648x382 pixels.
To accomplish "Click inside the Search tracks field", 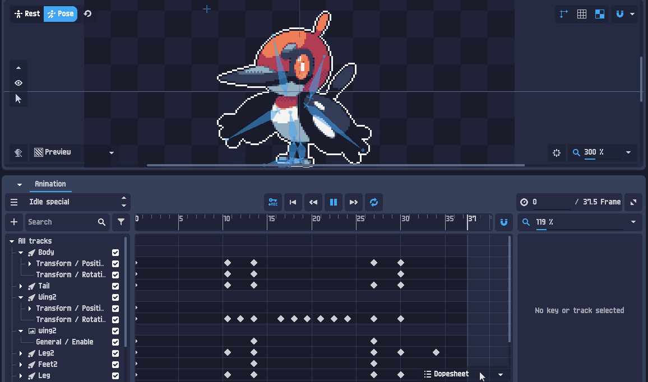I will (62, 222).
